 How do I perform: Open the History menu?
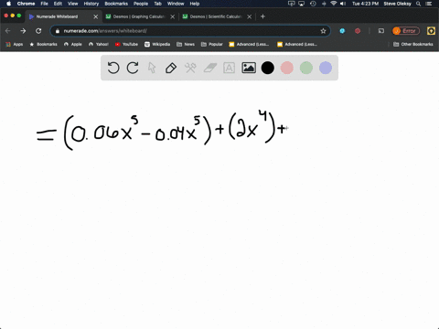[x=91, y=4]
